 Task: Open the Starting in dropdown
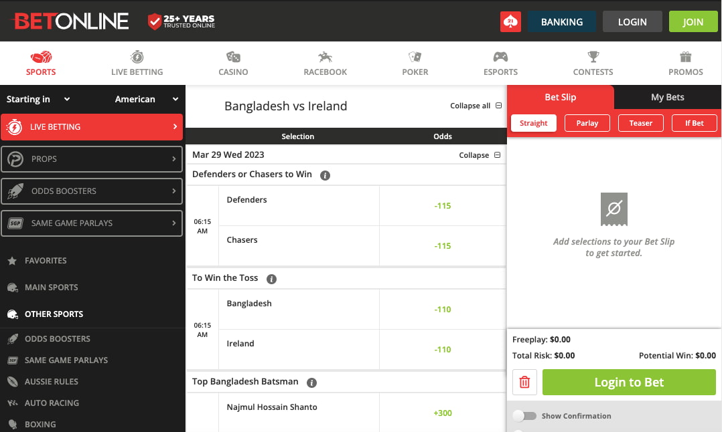pos(38,99)
